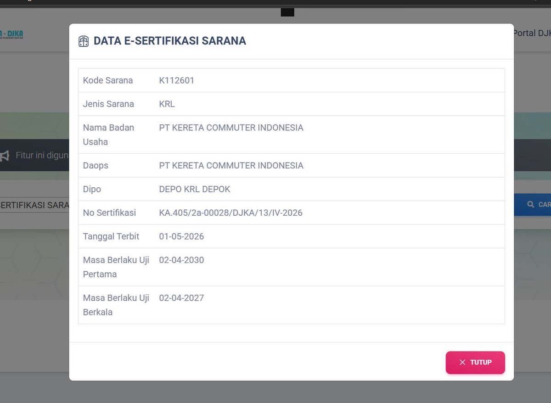Click the No Sertifikasi label
The width and height of the screenshot is (551, 403).
click(x=109, y=213)
